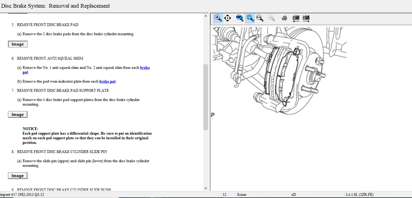
Task: Open Image button under step 7
Action: (18, 115)
